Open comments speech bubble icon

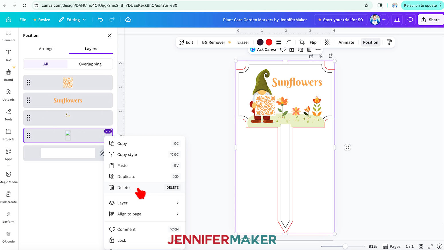pos(410,20)
